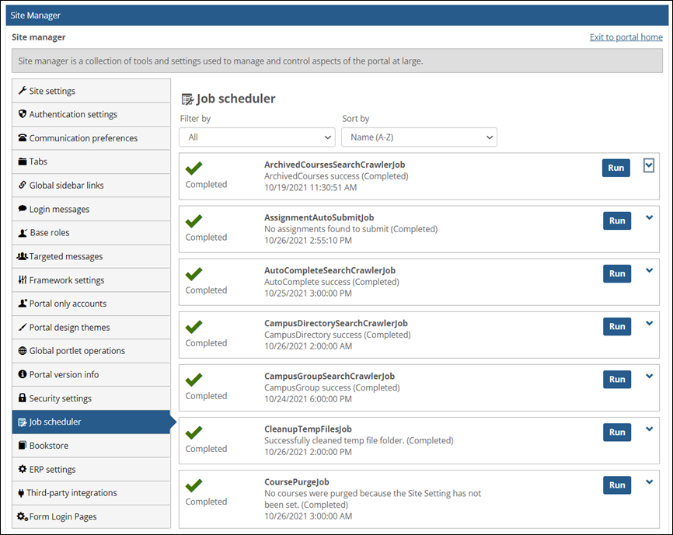Click the green checkmark of CoursePurgeJob
This screenshot has width=673, height=535.
pyautogui.click(x=194, y=486)
